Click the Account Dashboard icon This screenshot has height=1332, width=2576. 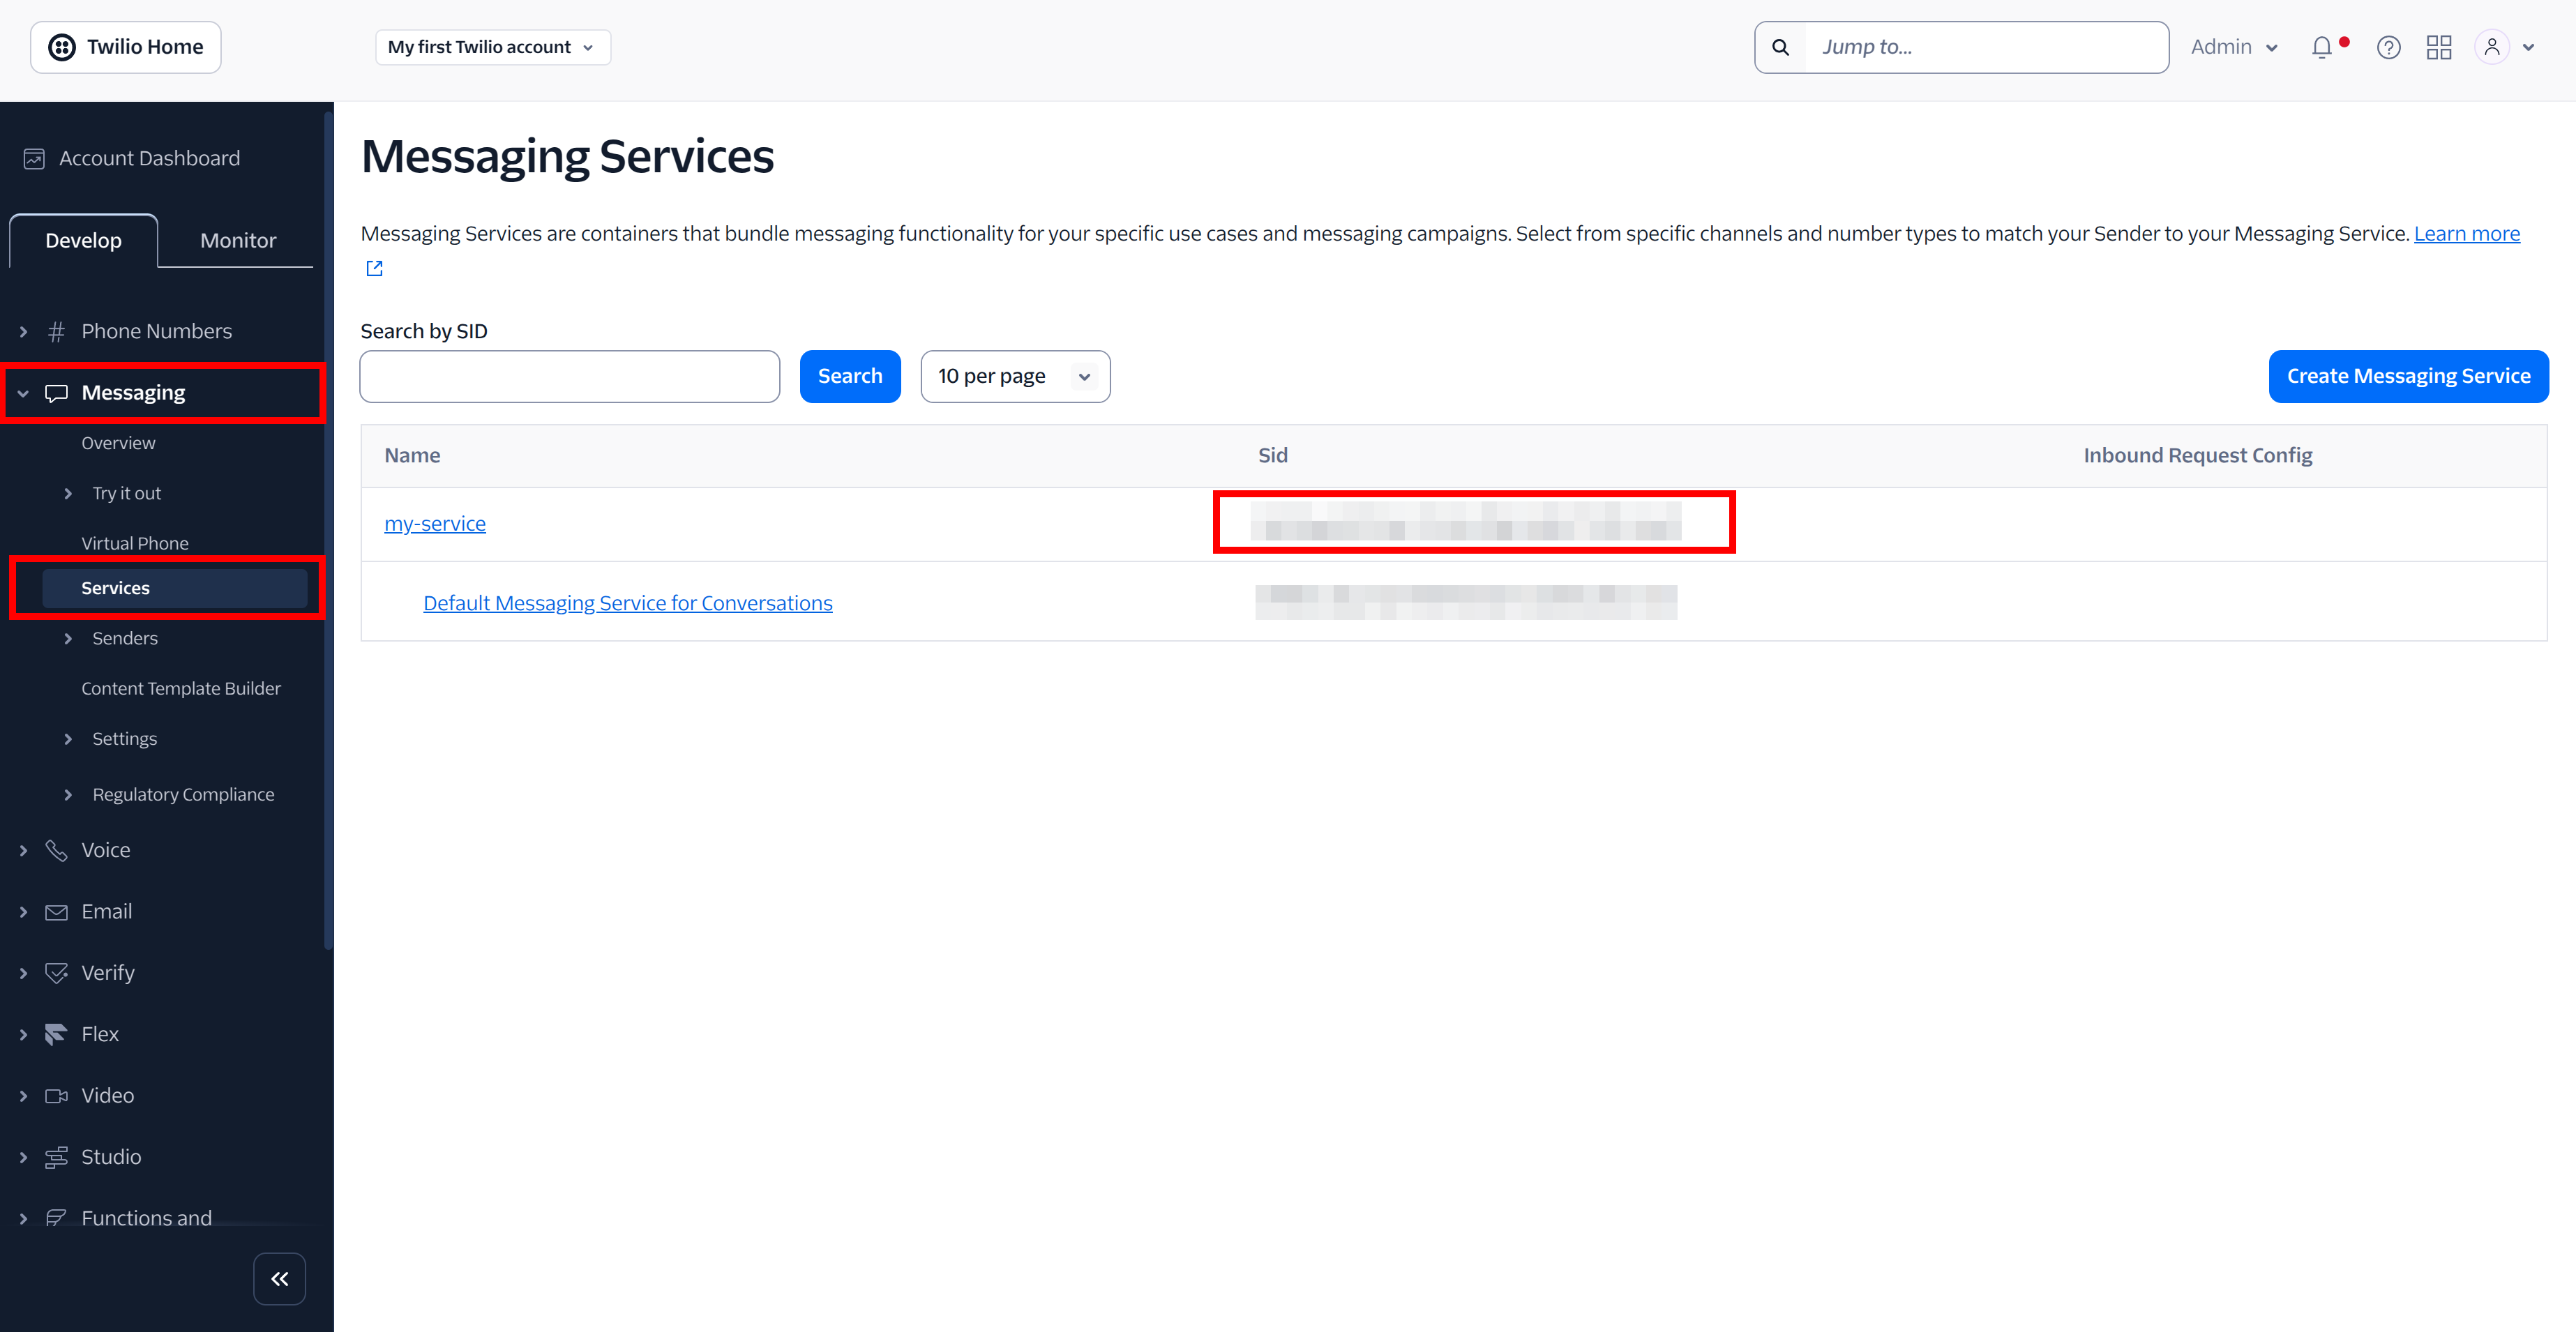coord(34,158)
